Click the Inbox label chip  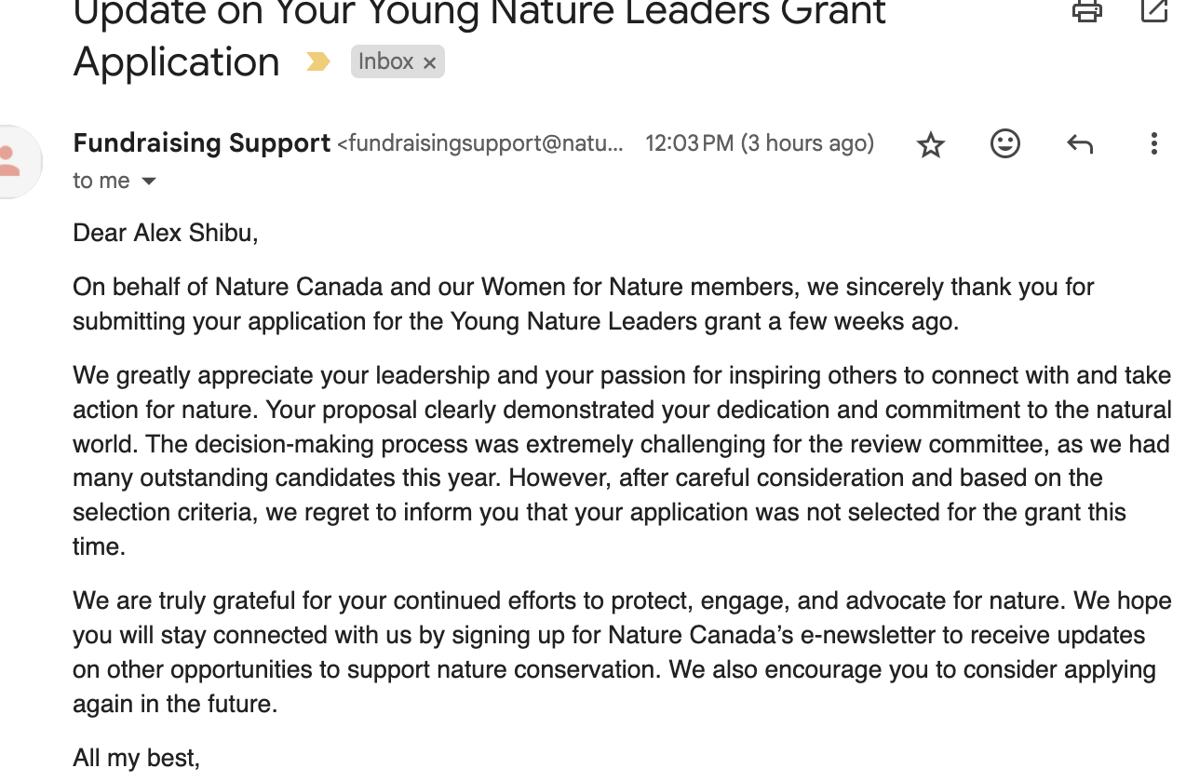point(385,62)
